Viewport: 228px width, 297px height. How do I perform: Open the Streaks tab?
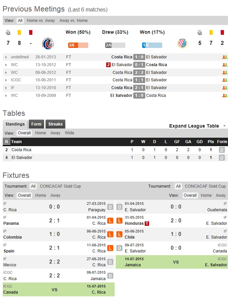point(55,124)
